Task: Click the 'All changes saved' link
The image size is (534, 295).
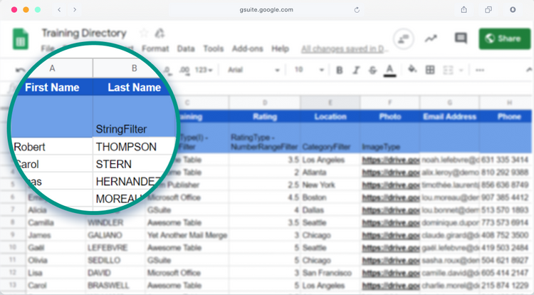Action: [344, 49]
